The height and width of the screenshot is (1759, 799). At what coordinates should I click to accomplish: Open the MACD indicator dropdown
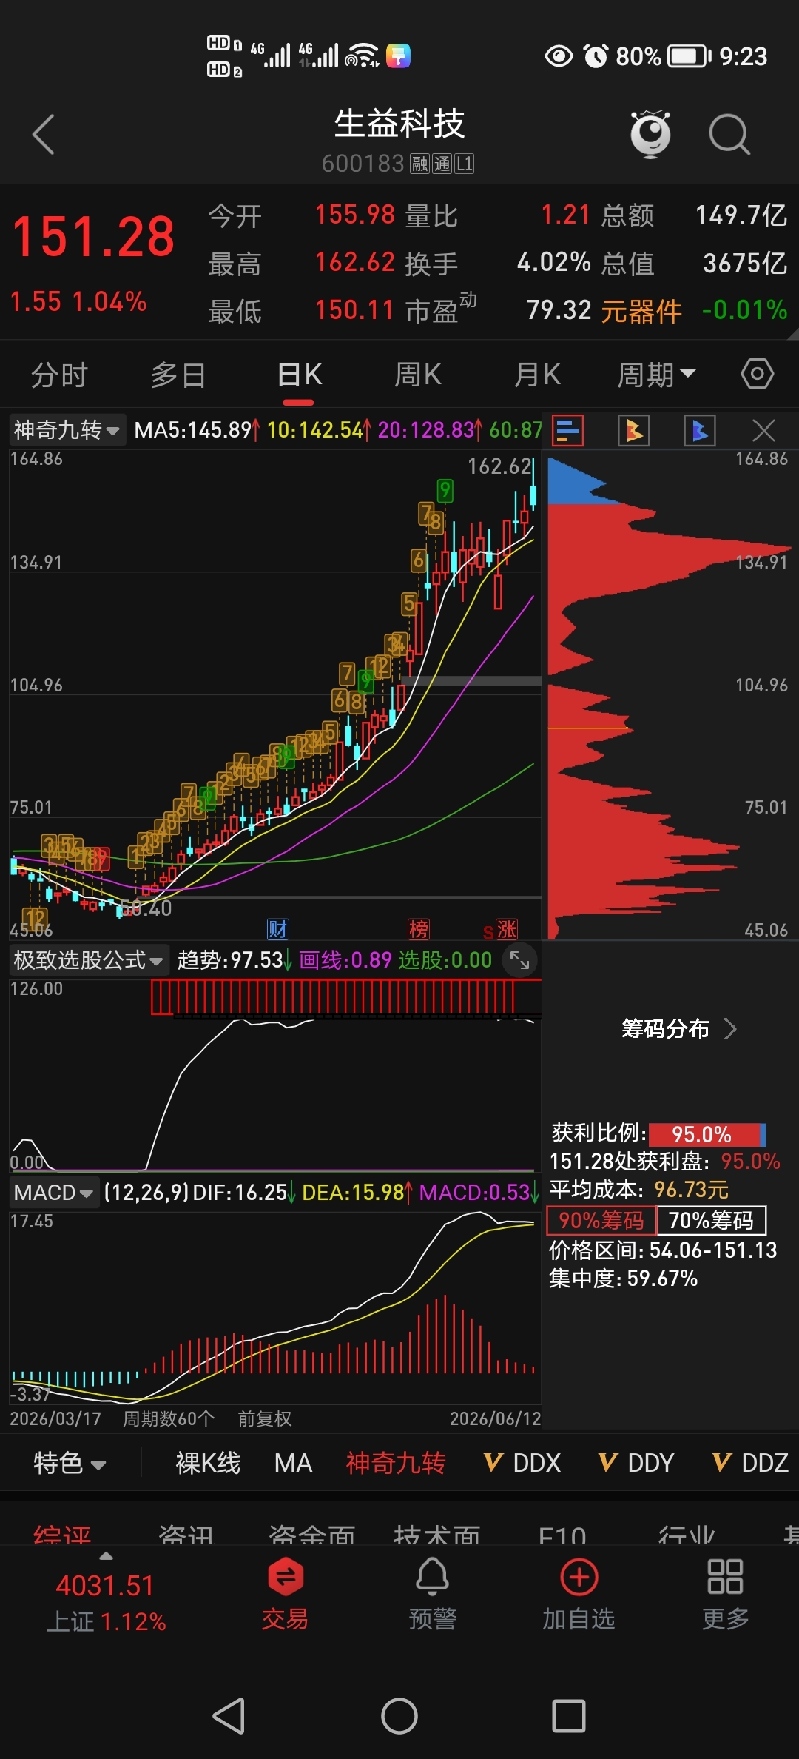[54, 1193]
